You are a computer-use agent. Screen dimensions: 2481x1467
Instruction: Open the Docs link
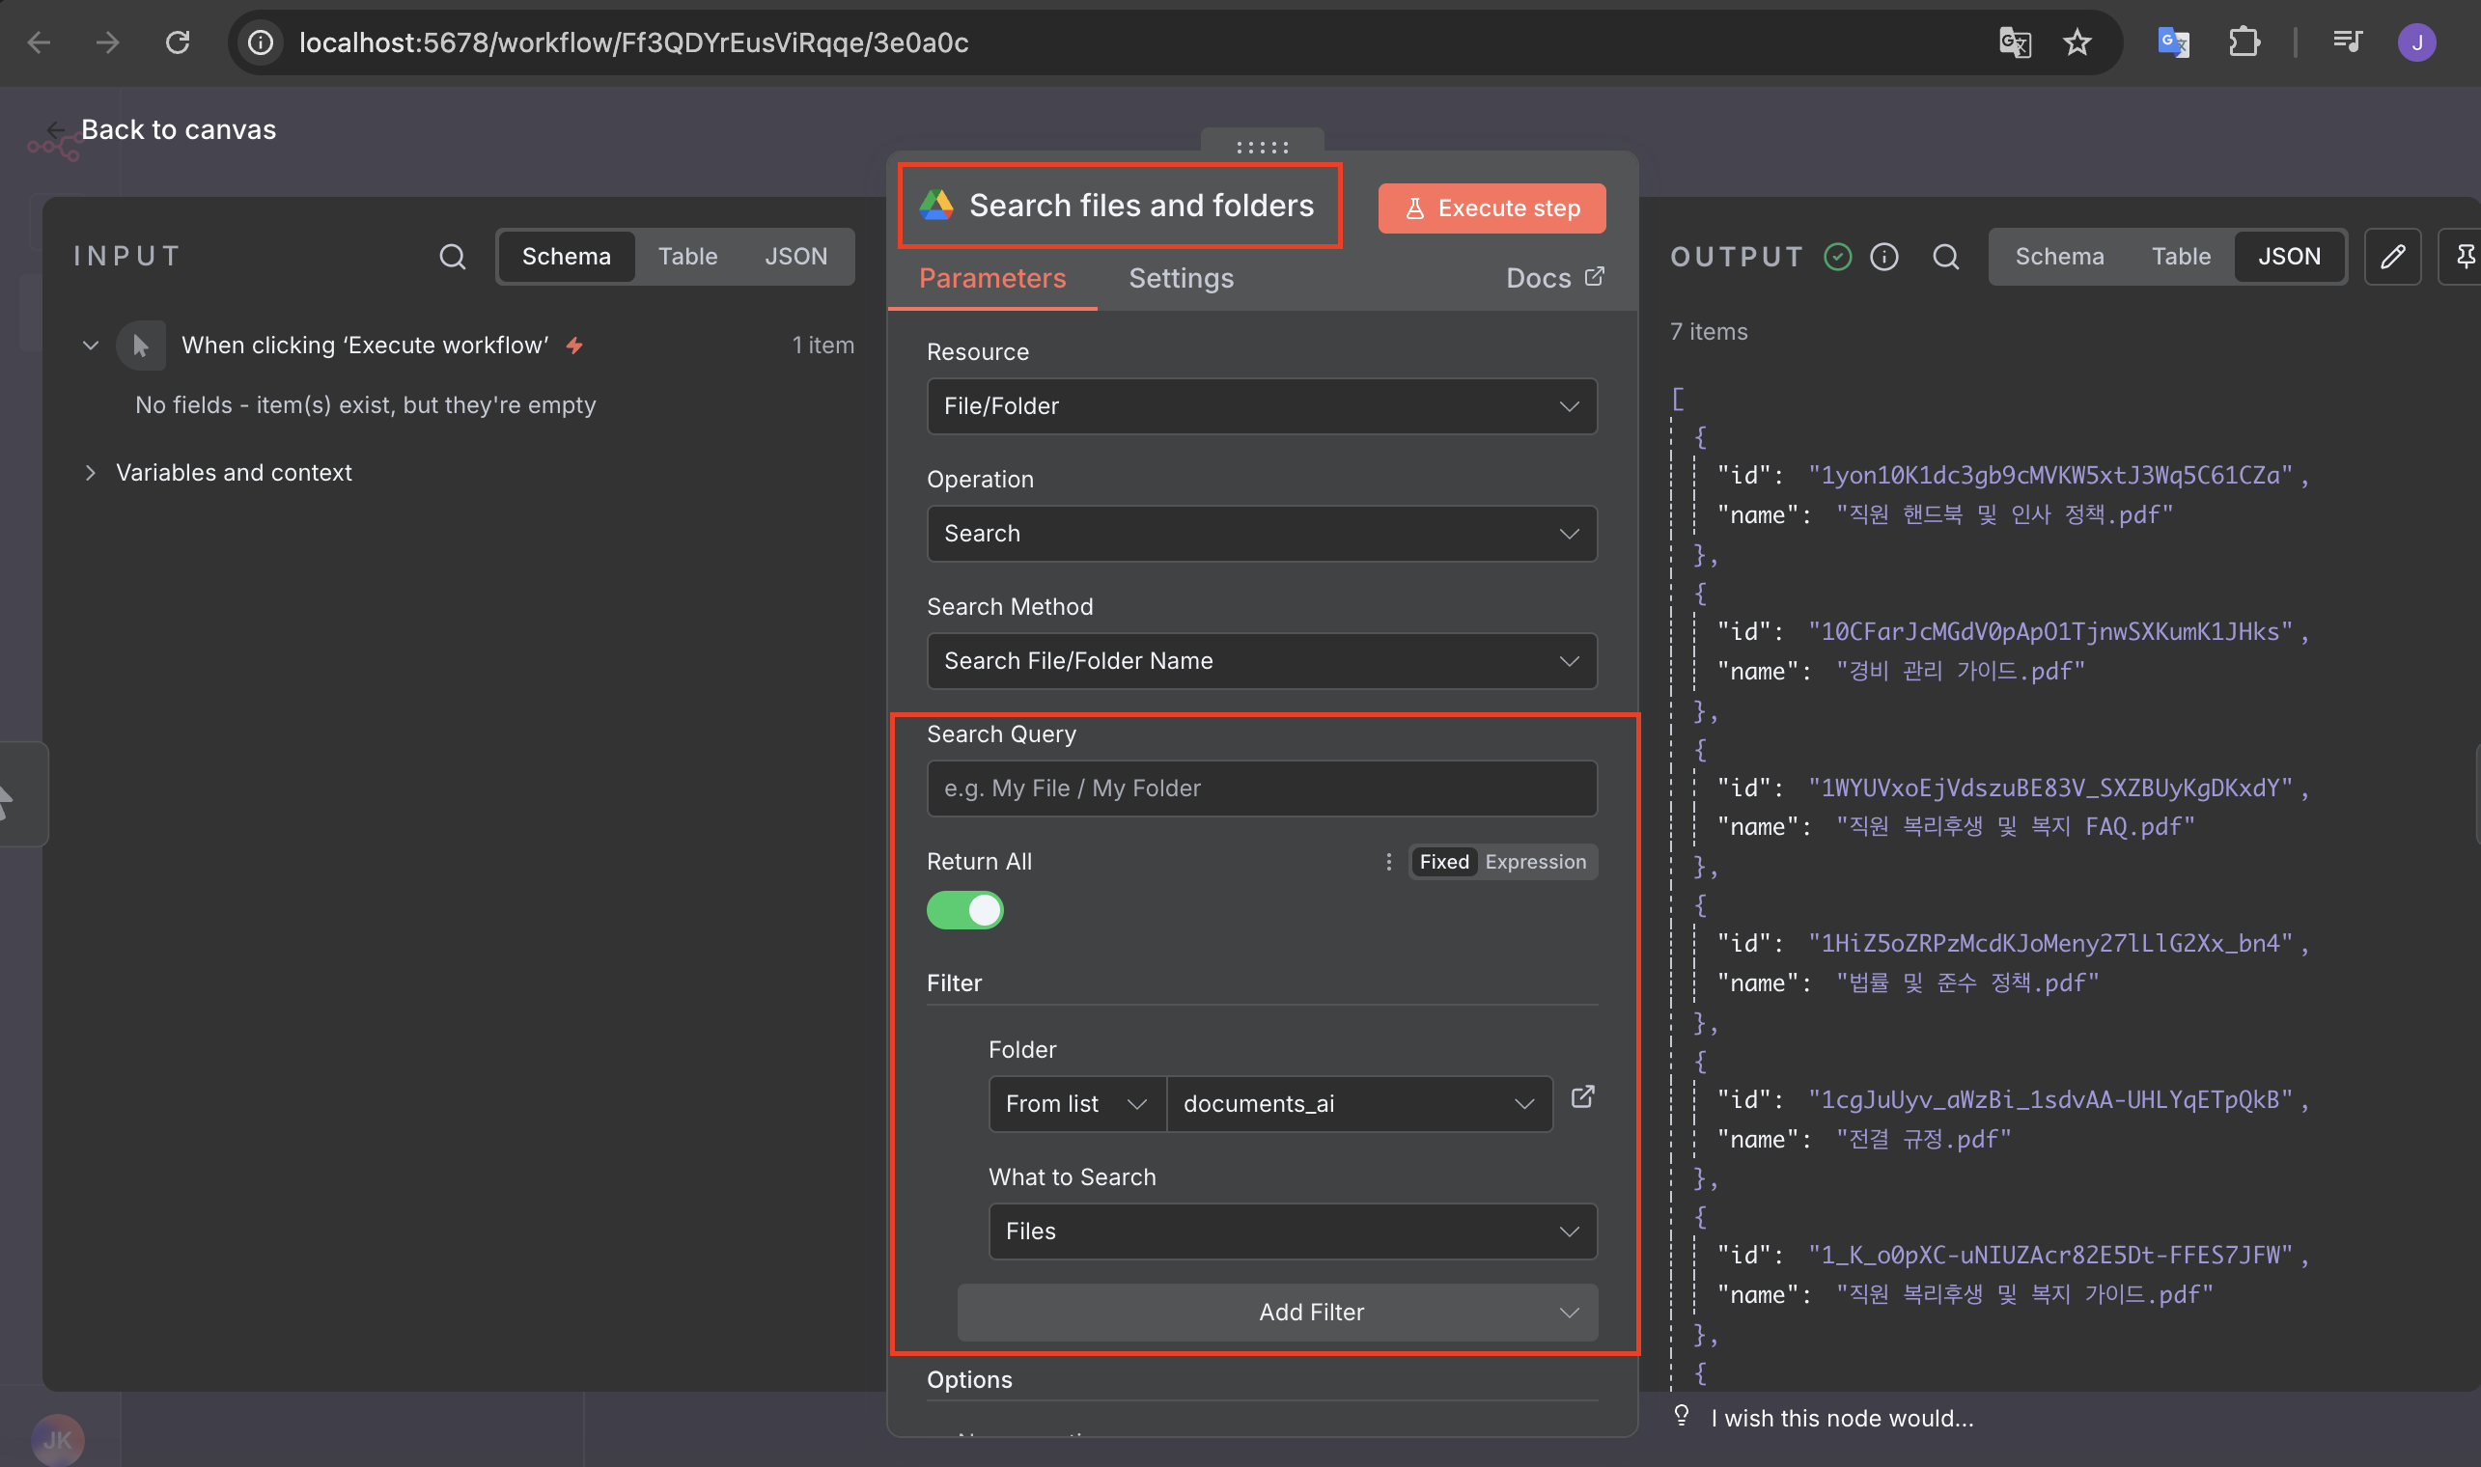(1553, 279)
